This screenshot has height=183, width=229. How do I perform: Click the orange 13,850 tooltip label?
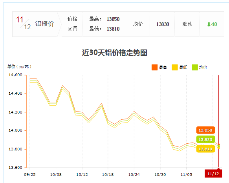[x=205, y=130]
